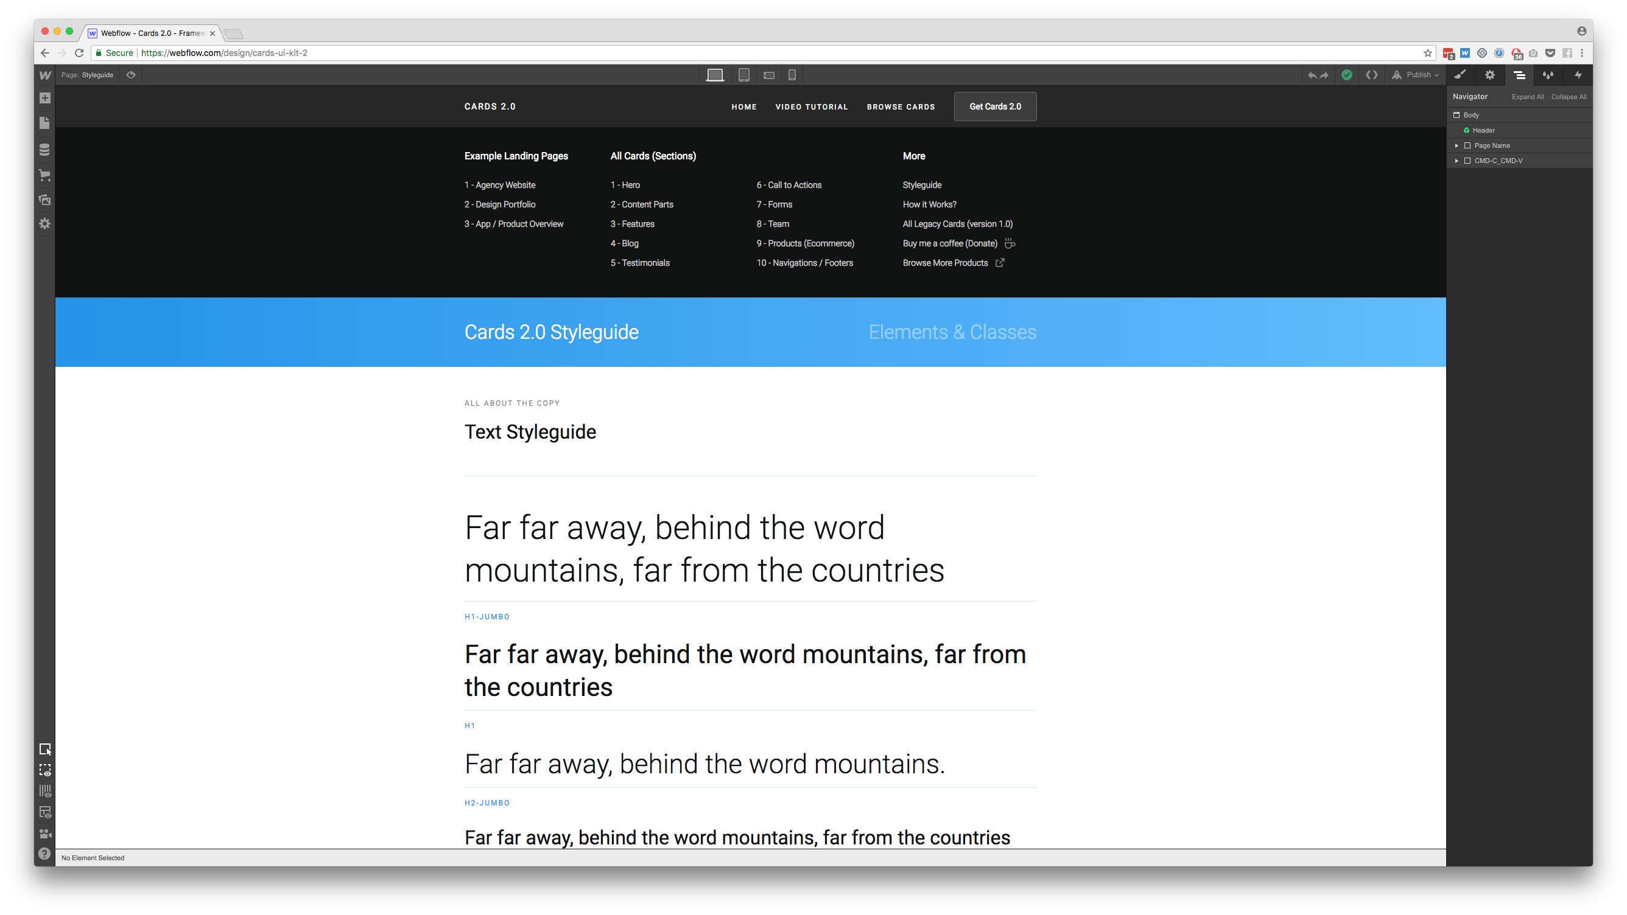Viewport: 1627px width, 915px height.
Task: Open the CMS Collections panel
Action: 45,150
